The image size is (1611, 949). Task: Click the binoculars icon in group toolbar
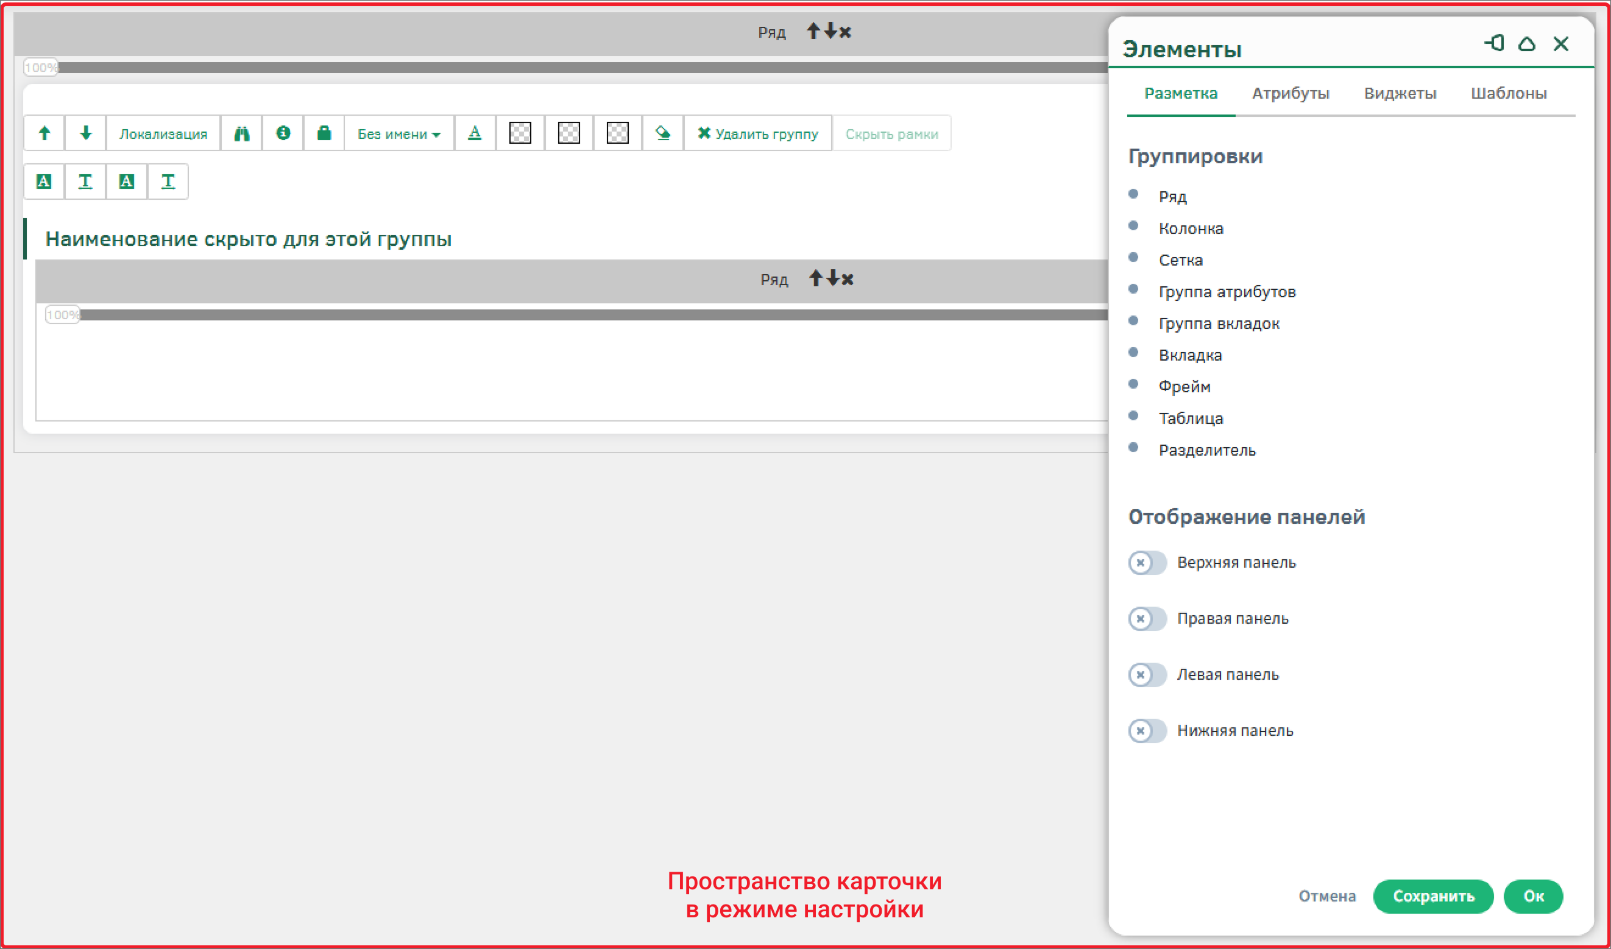tap(241, 133)
